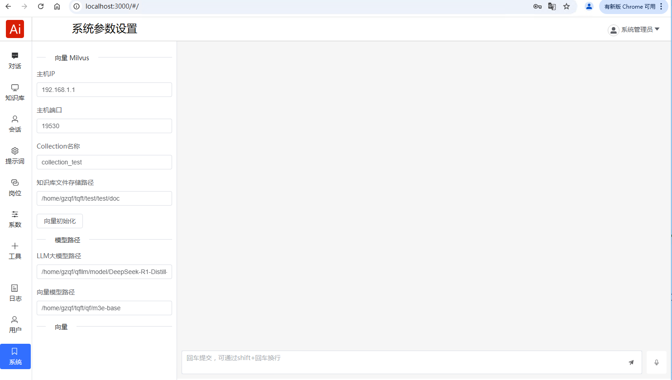Screen dimensions: 672x380
Task: Select the 提示词 prompt settings icon
Action: [x=15, y=155]
